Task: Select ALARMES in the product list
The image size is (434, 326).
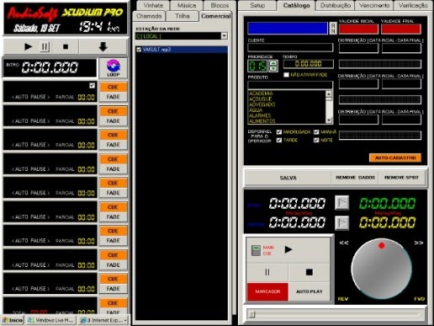Action: click(x=260, y=115)
